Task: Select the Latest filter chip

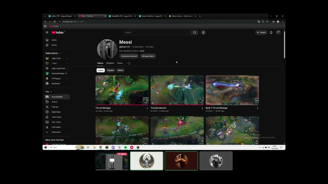Action: tap(100, 70)
